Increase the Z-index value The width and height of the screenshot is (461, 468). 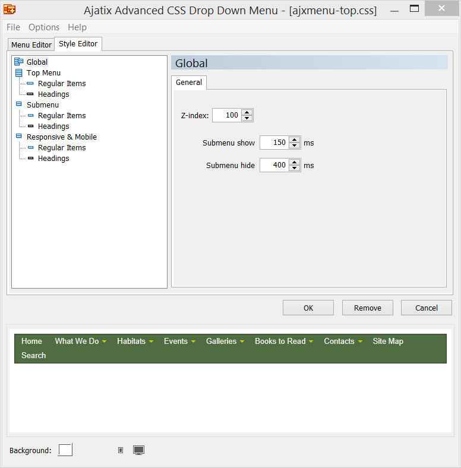coord(247,112)
